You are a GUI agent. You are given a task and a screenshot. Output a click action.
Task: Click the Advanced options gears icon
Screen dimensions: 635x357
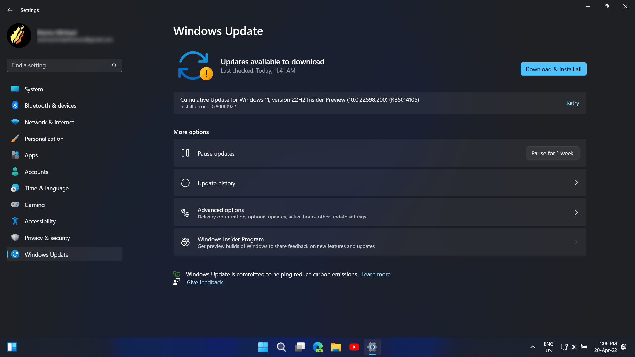[x=185, y=213]
